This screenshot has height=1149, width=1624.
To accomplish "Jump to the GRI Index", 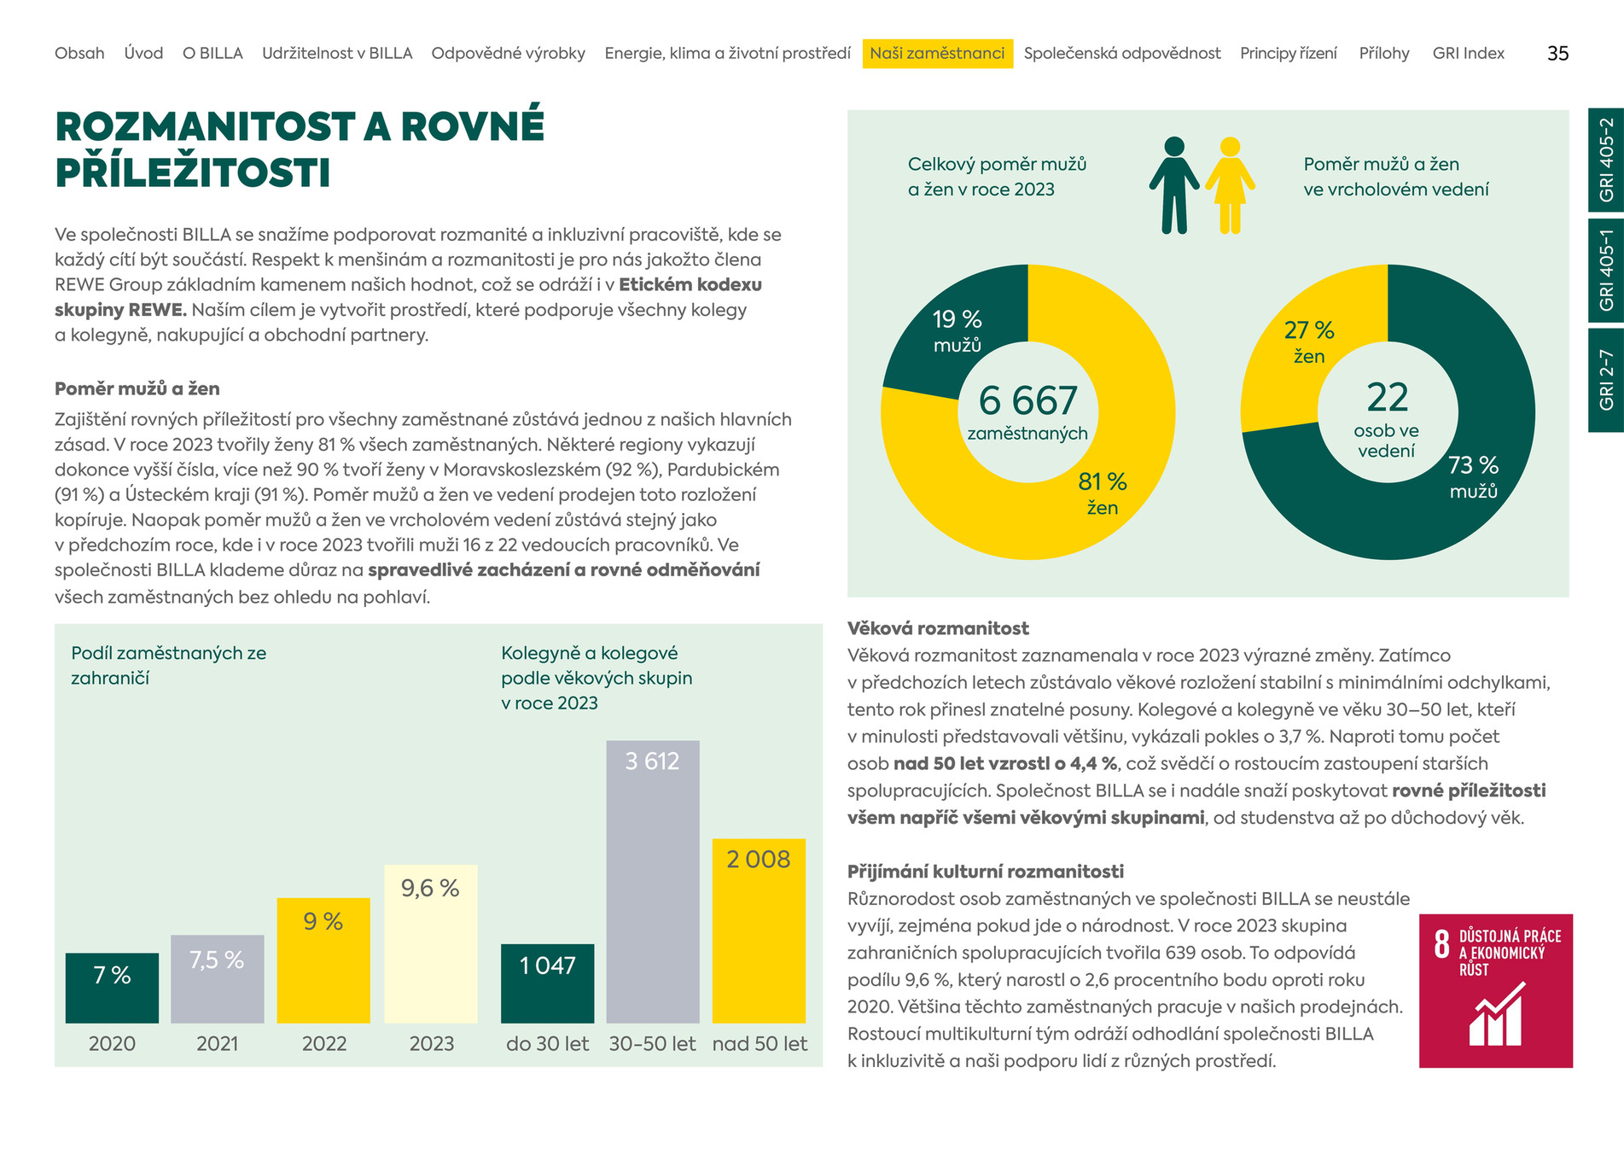I will 1469,53.
